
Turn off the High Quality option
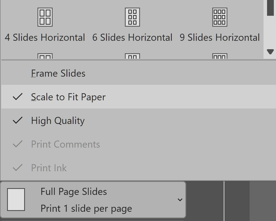[x=58, y=121]
